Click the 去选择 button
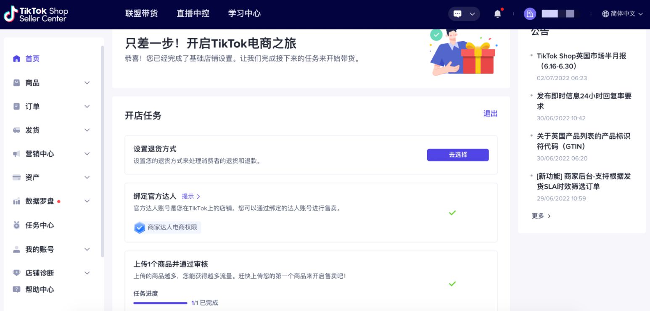 click(x=458, y=155)
